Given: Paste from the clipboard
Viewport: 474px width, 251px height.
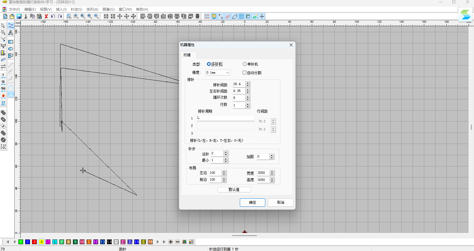Looking at the screenshot, I should 39,16.
